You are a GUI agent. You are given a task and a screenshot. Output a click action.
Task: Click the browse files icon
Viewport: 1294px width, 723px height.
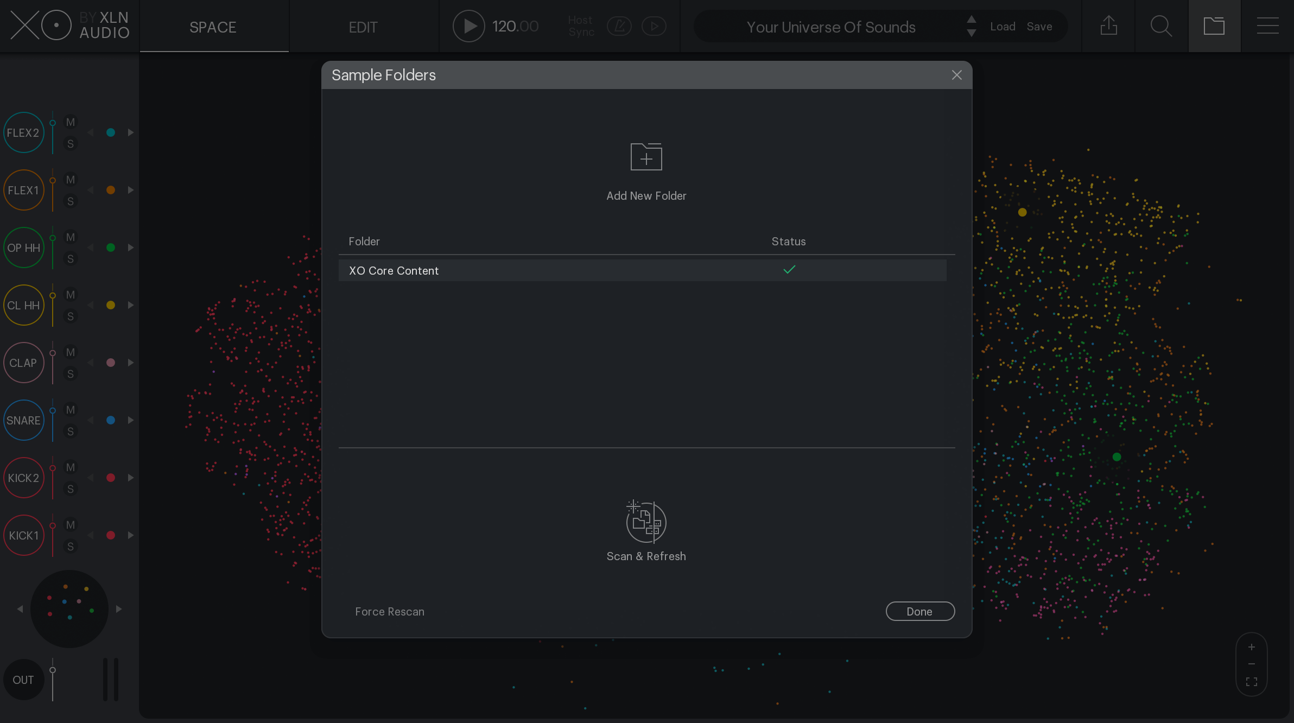coord(1214,26)
